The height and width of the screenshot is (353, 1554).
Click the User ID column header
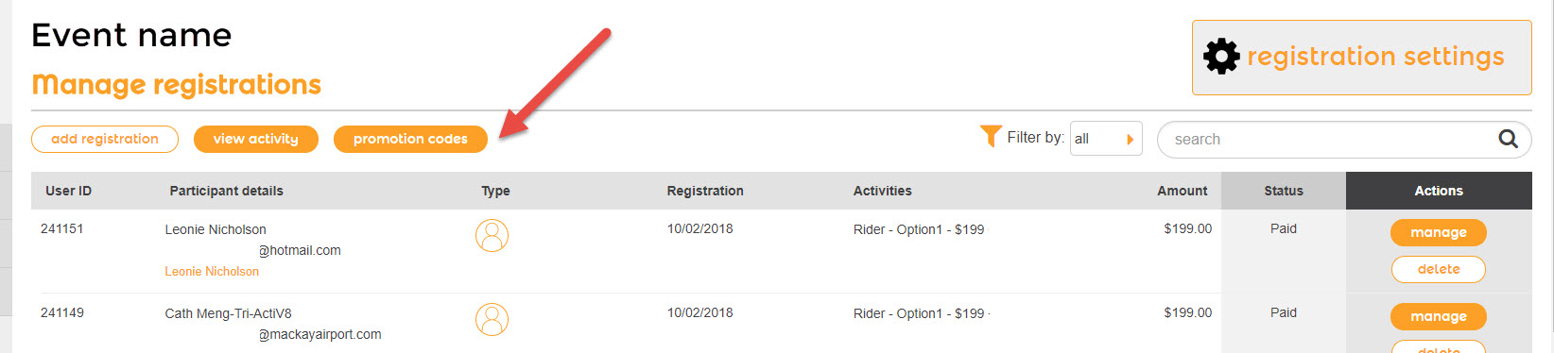coord(68,191)
